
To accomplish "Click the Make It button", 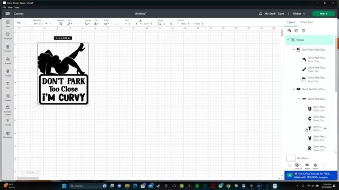I will click(324, 14).
